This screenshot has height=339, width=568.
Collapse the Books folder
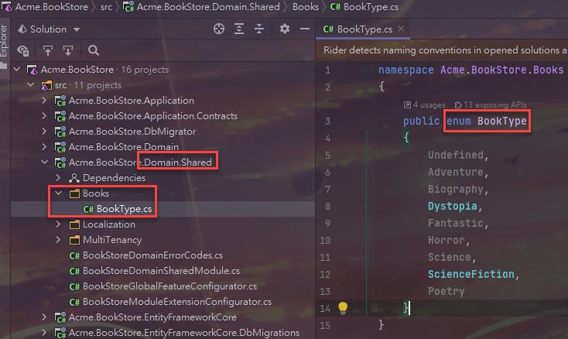click(59, 193)
